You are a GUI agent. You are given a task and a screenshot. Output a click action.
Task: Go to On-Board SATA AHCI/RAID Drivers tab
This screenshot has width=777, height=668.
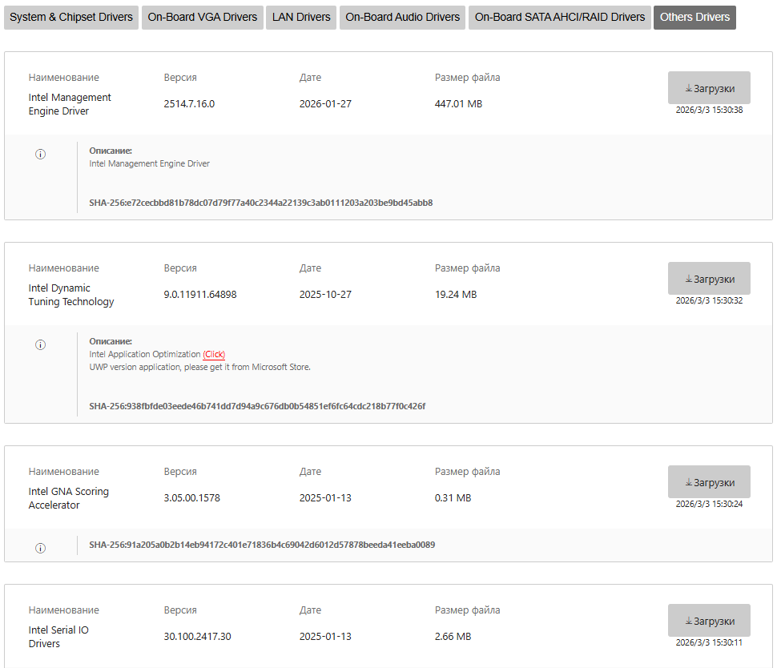pyautogui.click(x=560, y=18)
